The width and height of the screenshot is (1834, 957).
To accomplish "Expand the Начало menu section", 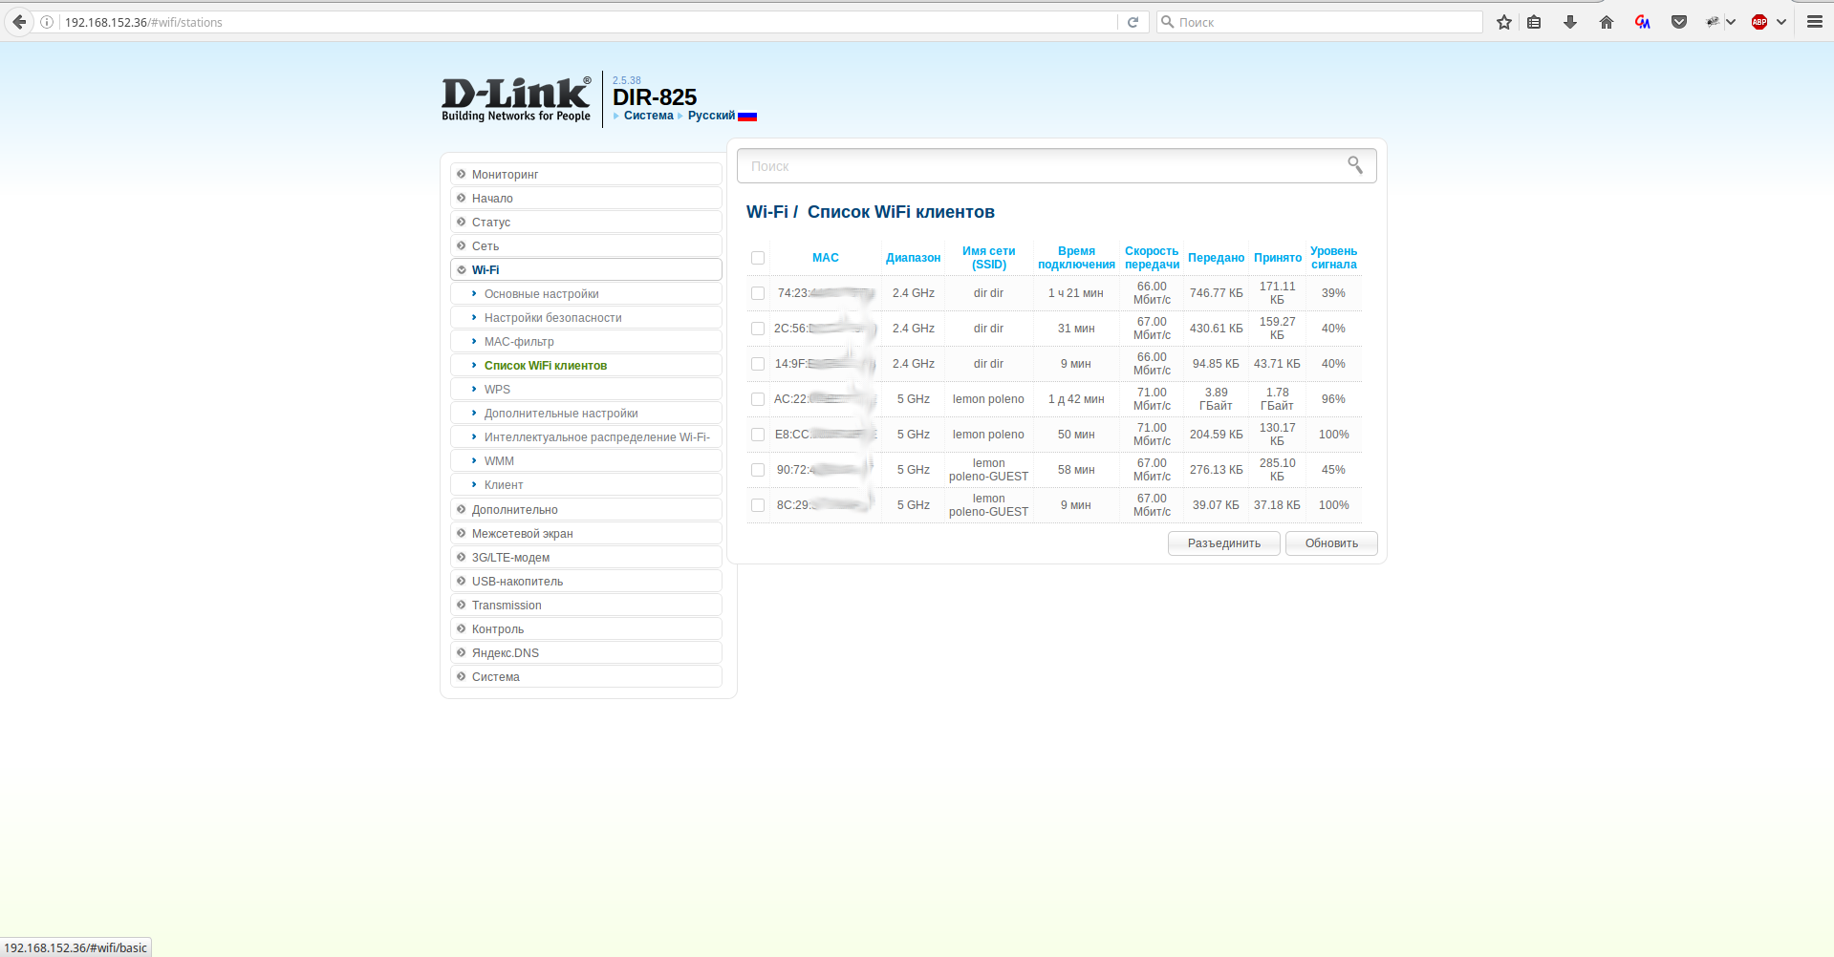I will pos(586,198).
